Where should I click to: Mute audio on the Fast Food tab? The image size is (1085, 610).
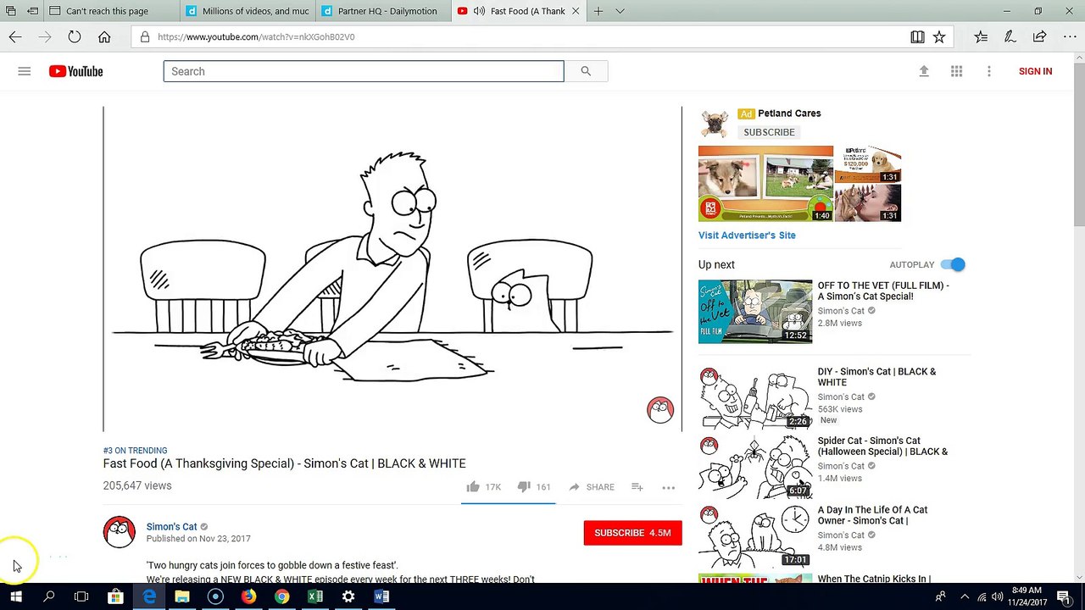coord(479,11)
